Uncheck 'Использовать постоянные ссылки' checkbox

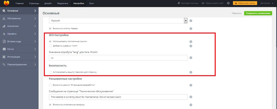[x=50, y=41]
